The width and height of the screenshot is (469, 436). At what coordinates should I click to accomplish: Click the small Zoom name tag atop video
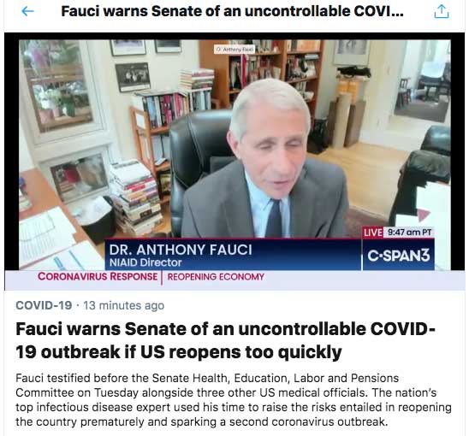coord(234,49)
